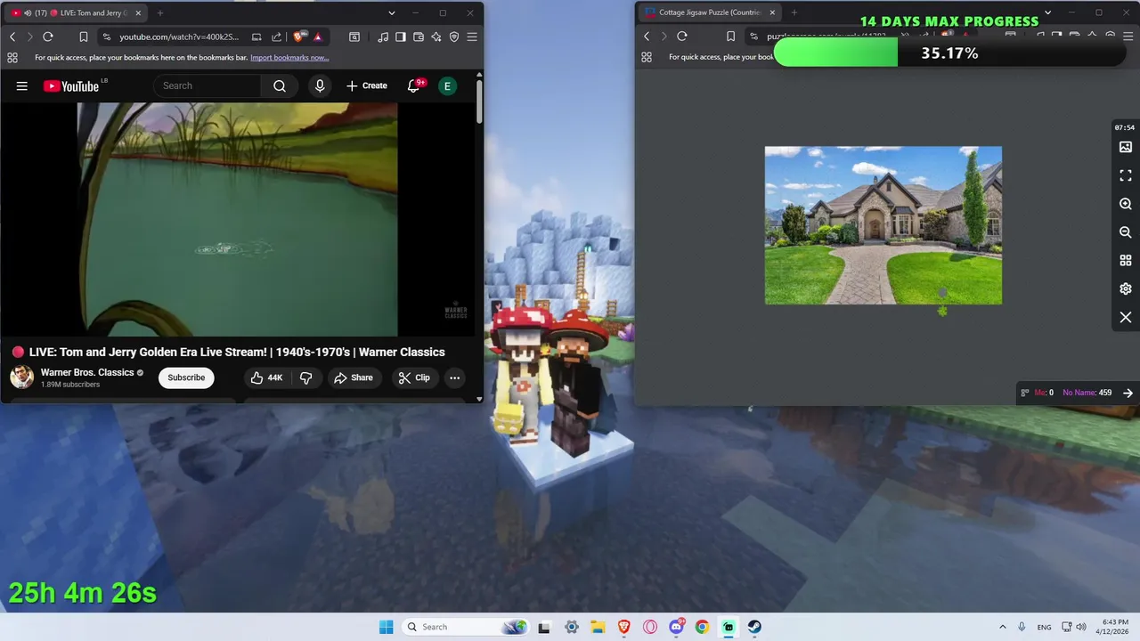Bookmark the YouTube page
The image size is (1140, 641).
click(83, 37)
